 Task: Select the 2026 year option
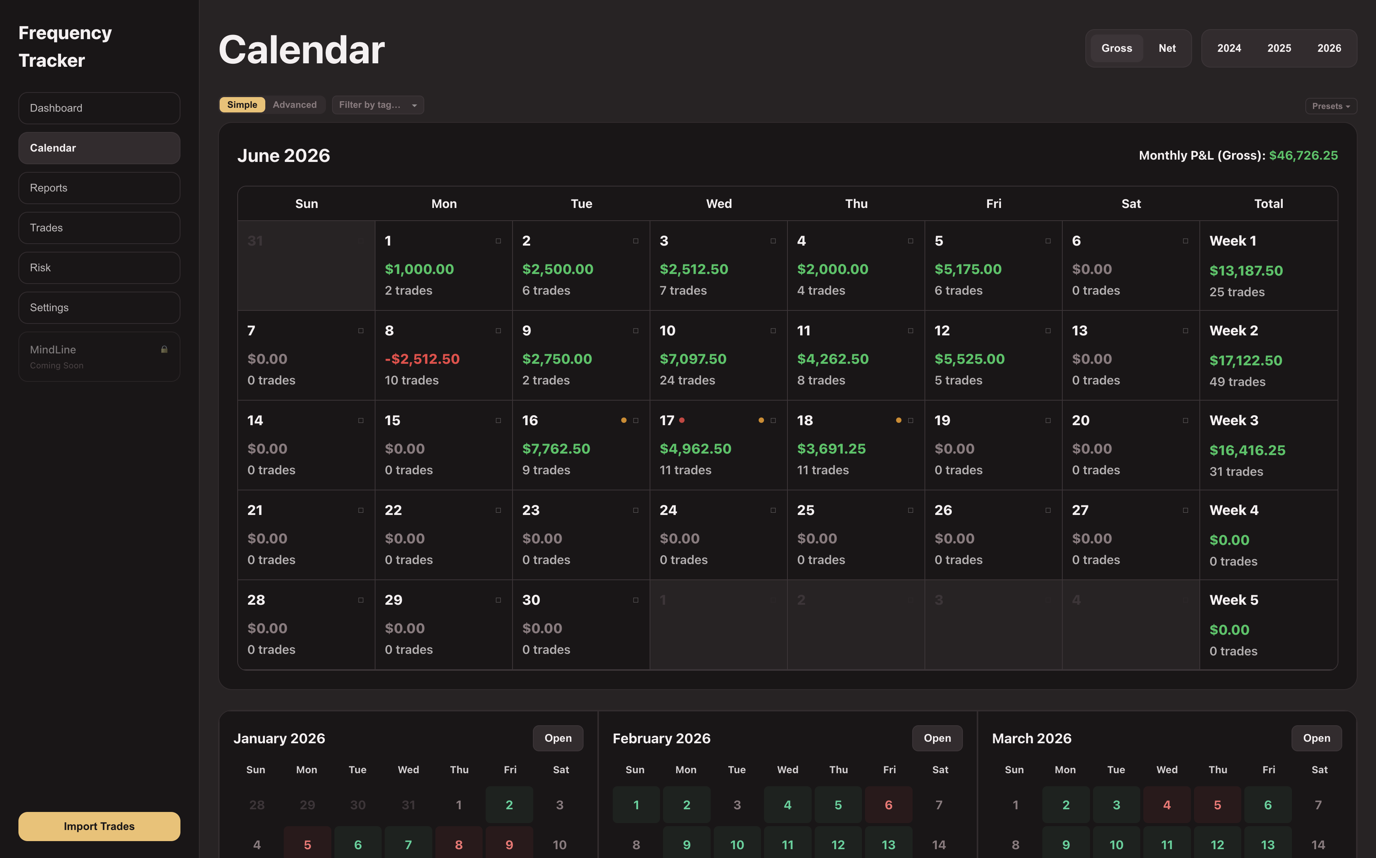click(x=1329, y=48)
